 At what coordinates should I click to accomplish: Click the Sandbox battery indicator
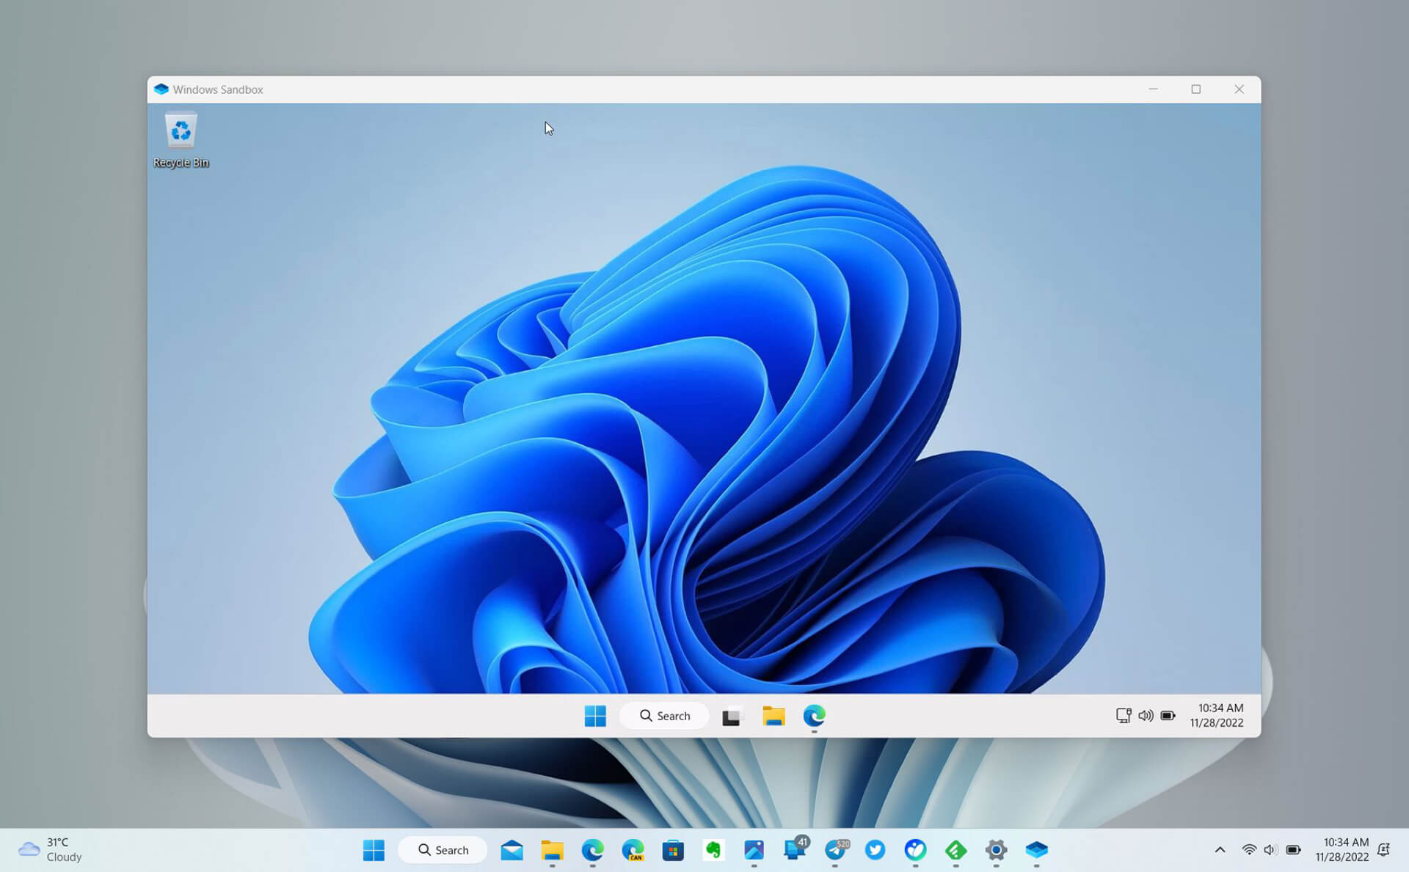click(1168, 715)
